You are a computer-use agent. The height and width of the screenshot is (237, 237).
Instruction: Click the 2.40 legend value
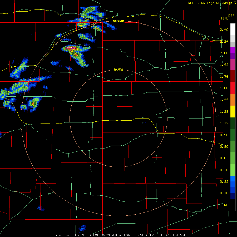tap(224, 29)
